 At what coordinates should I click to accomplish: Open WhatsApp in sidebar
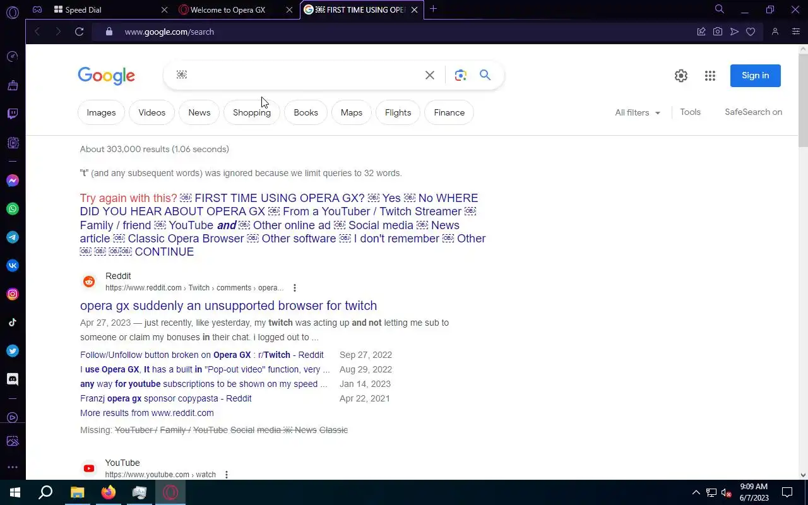tap(13, 209)
